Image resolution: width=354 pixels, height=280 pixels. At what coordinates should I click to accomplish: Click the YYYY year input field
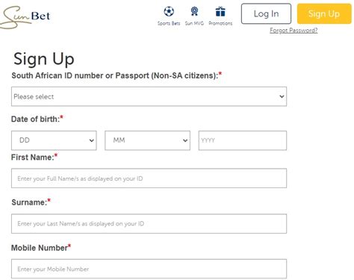click(243, 140)
